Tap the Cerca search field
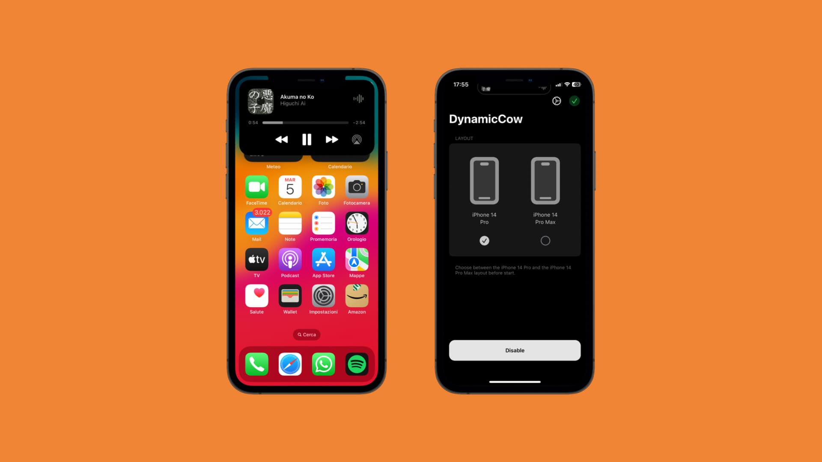Viewport: 822px width, 462px height. click(x=307, y=335)
